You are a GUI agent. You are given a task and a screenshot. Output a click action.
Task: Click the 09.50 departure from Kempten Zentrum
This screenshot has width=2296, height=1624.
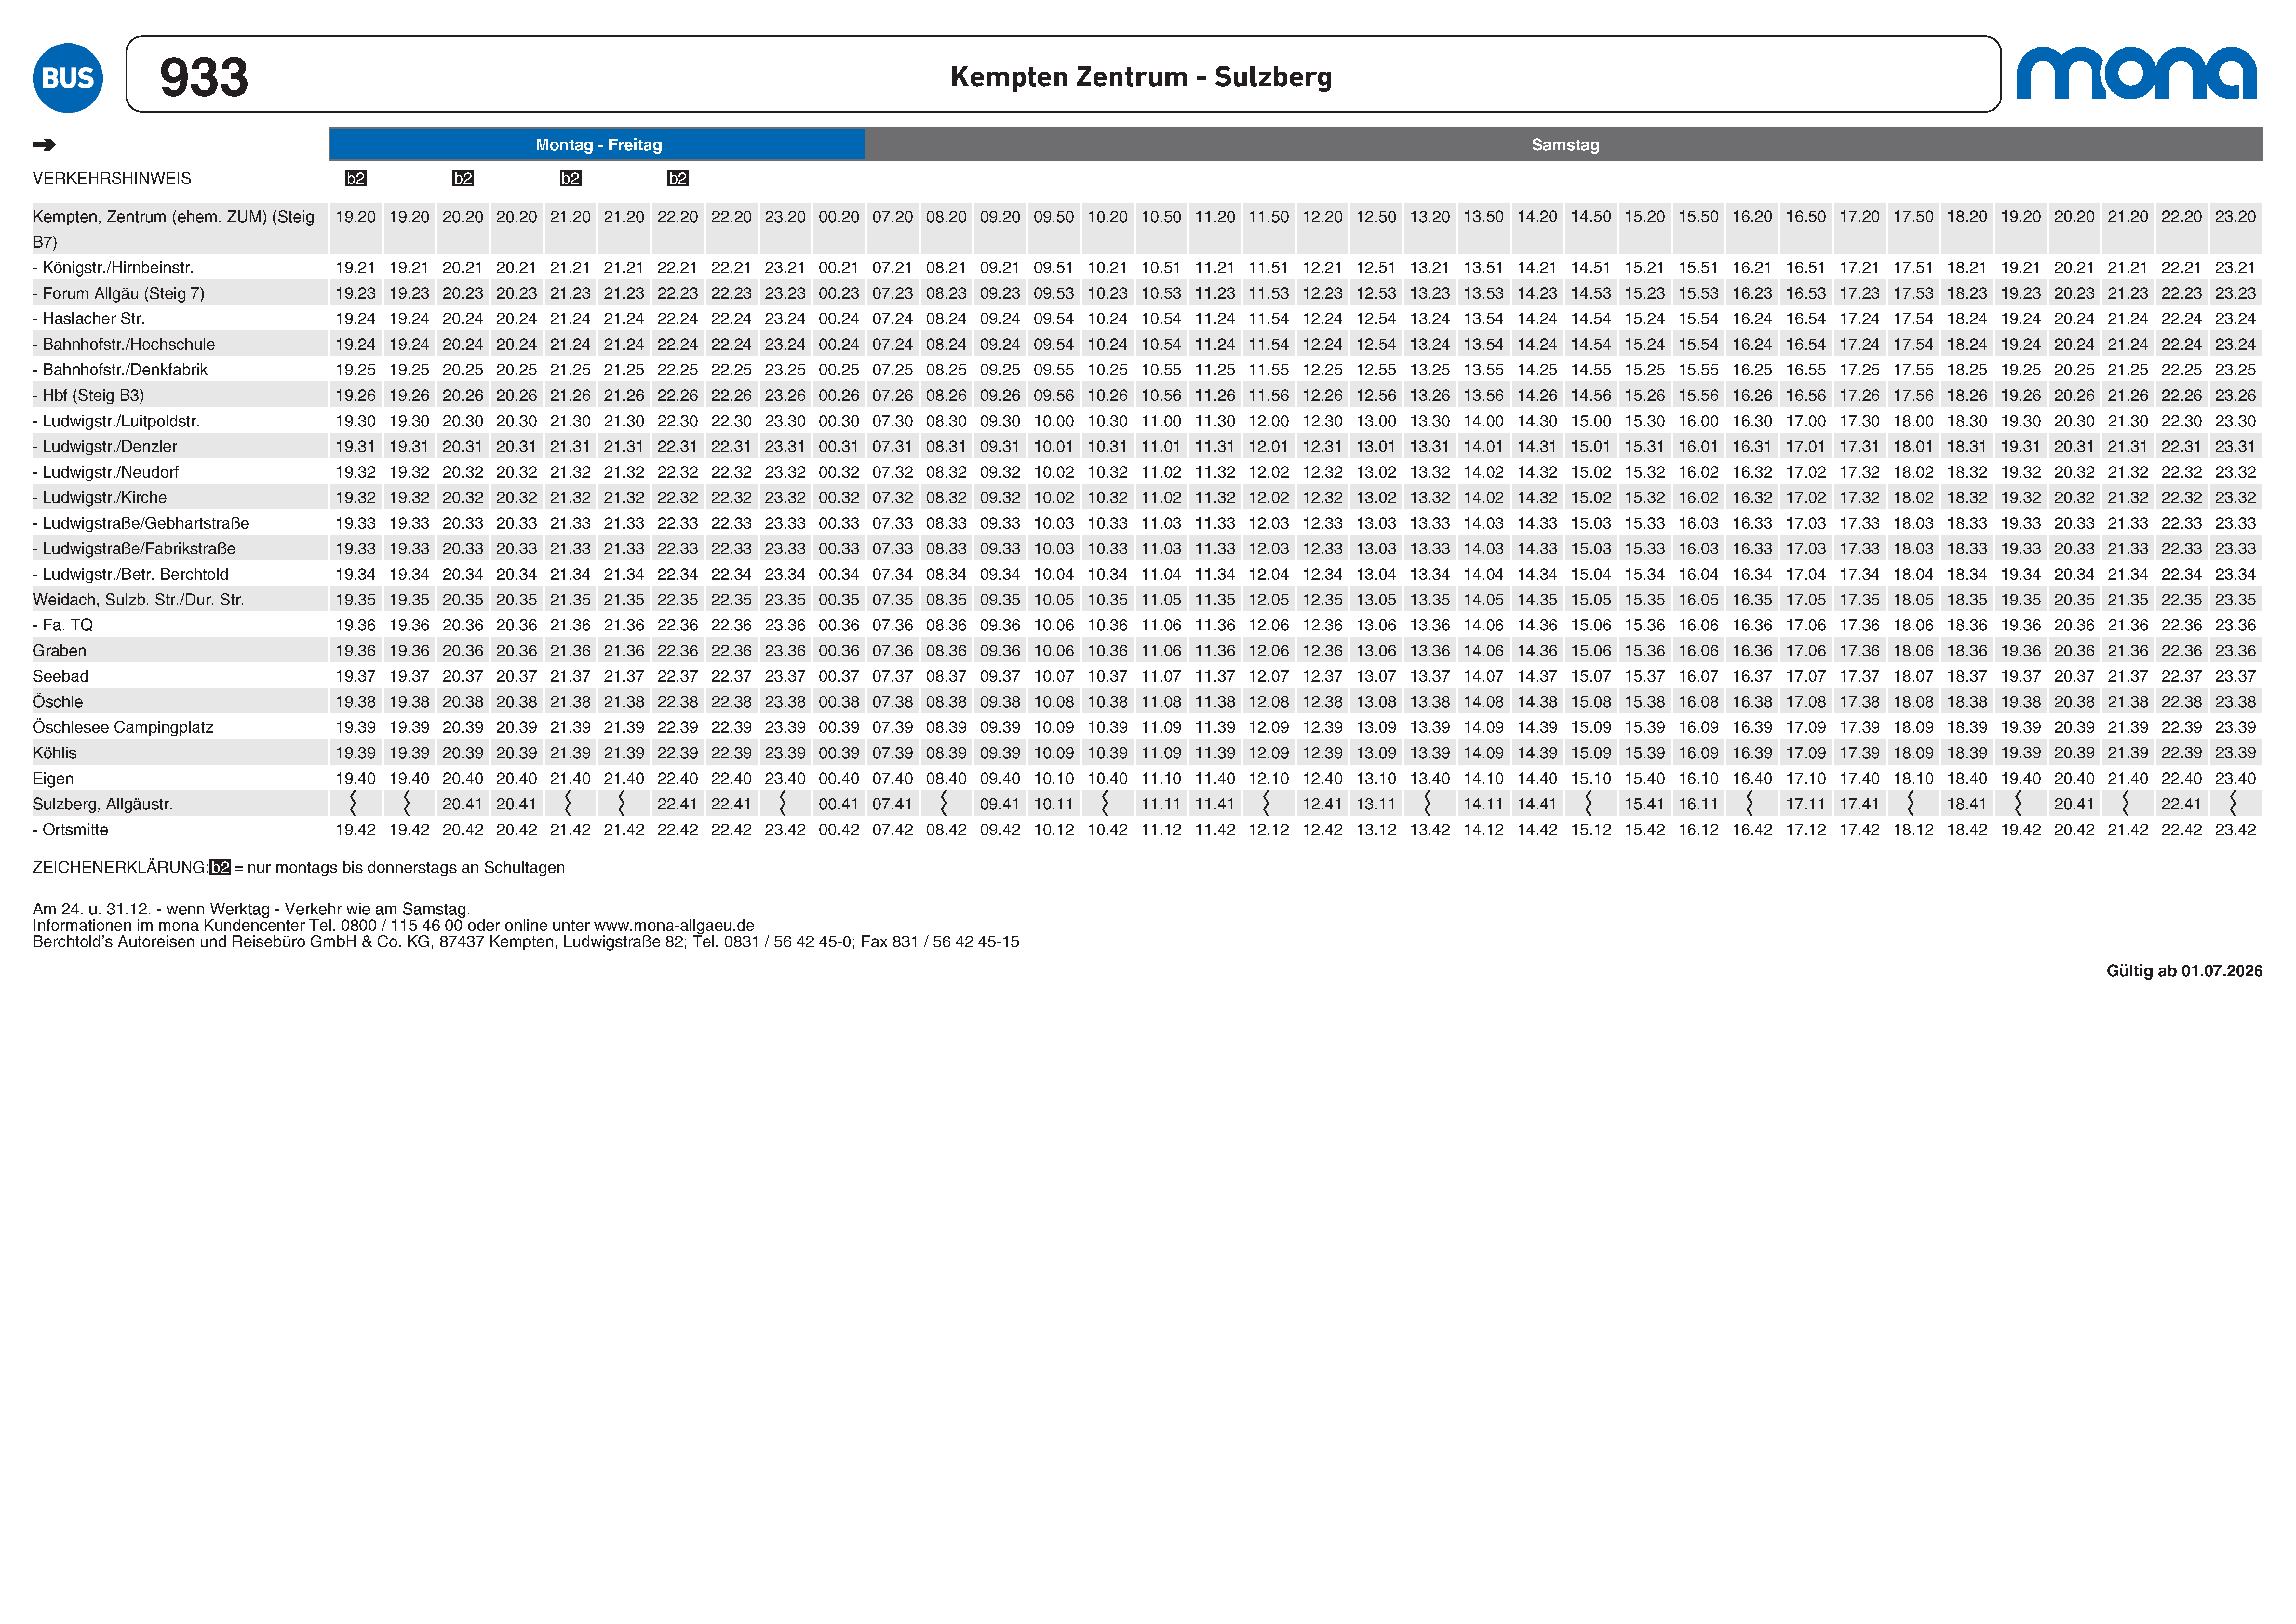tap(1054, 217)
